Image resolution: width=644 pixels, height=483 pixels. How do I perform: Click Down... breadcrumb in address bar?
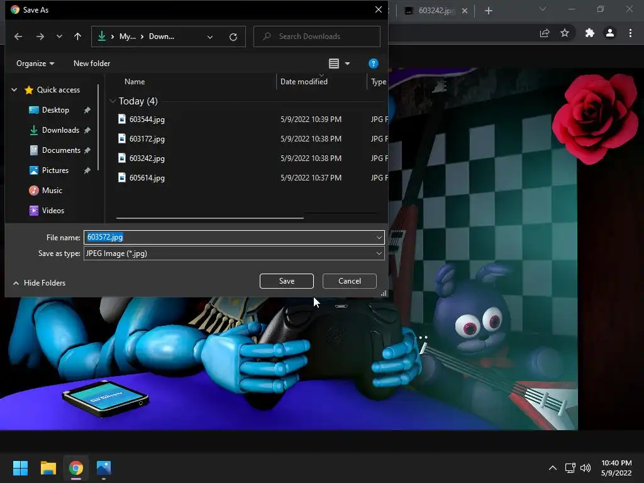tap(162, 36)
